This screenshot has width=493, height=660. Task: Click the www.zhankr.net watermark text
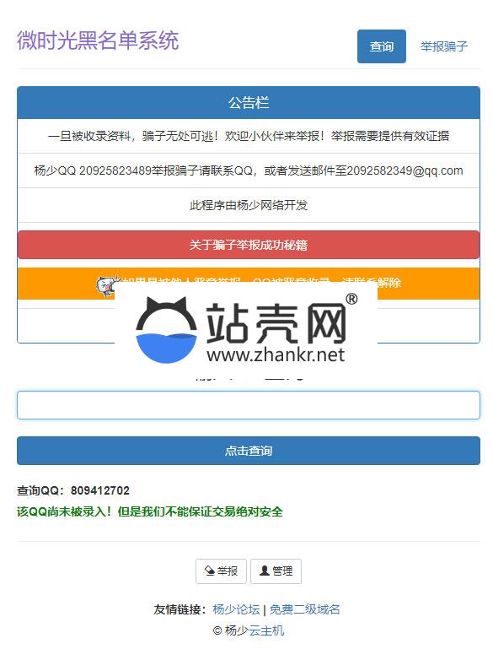(276, 355)
